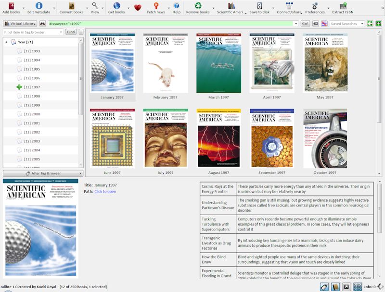Open the View magnifier tool
Screen dimensions: 385x292
pos(95,6)
